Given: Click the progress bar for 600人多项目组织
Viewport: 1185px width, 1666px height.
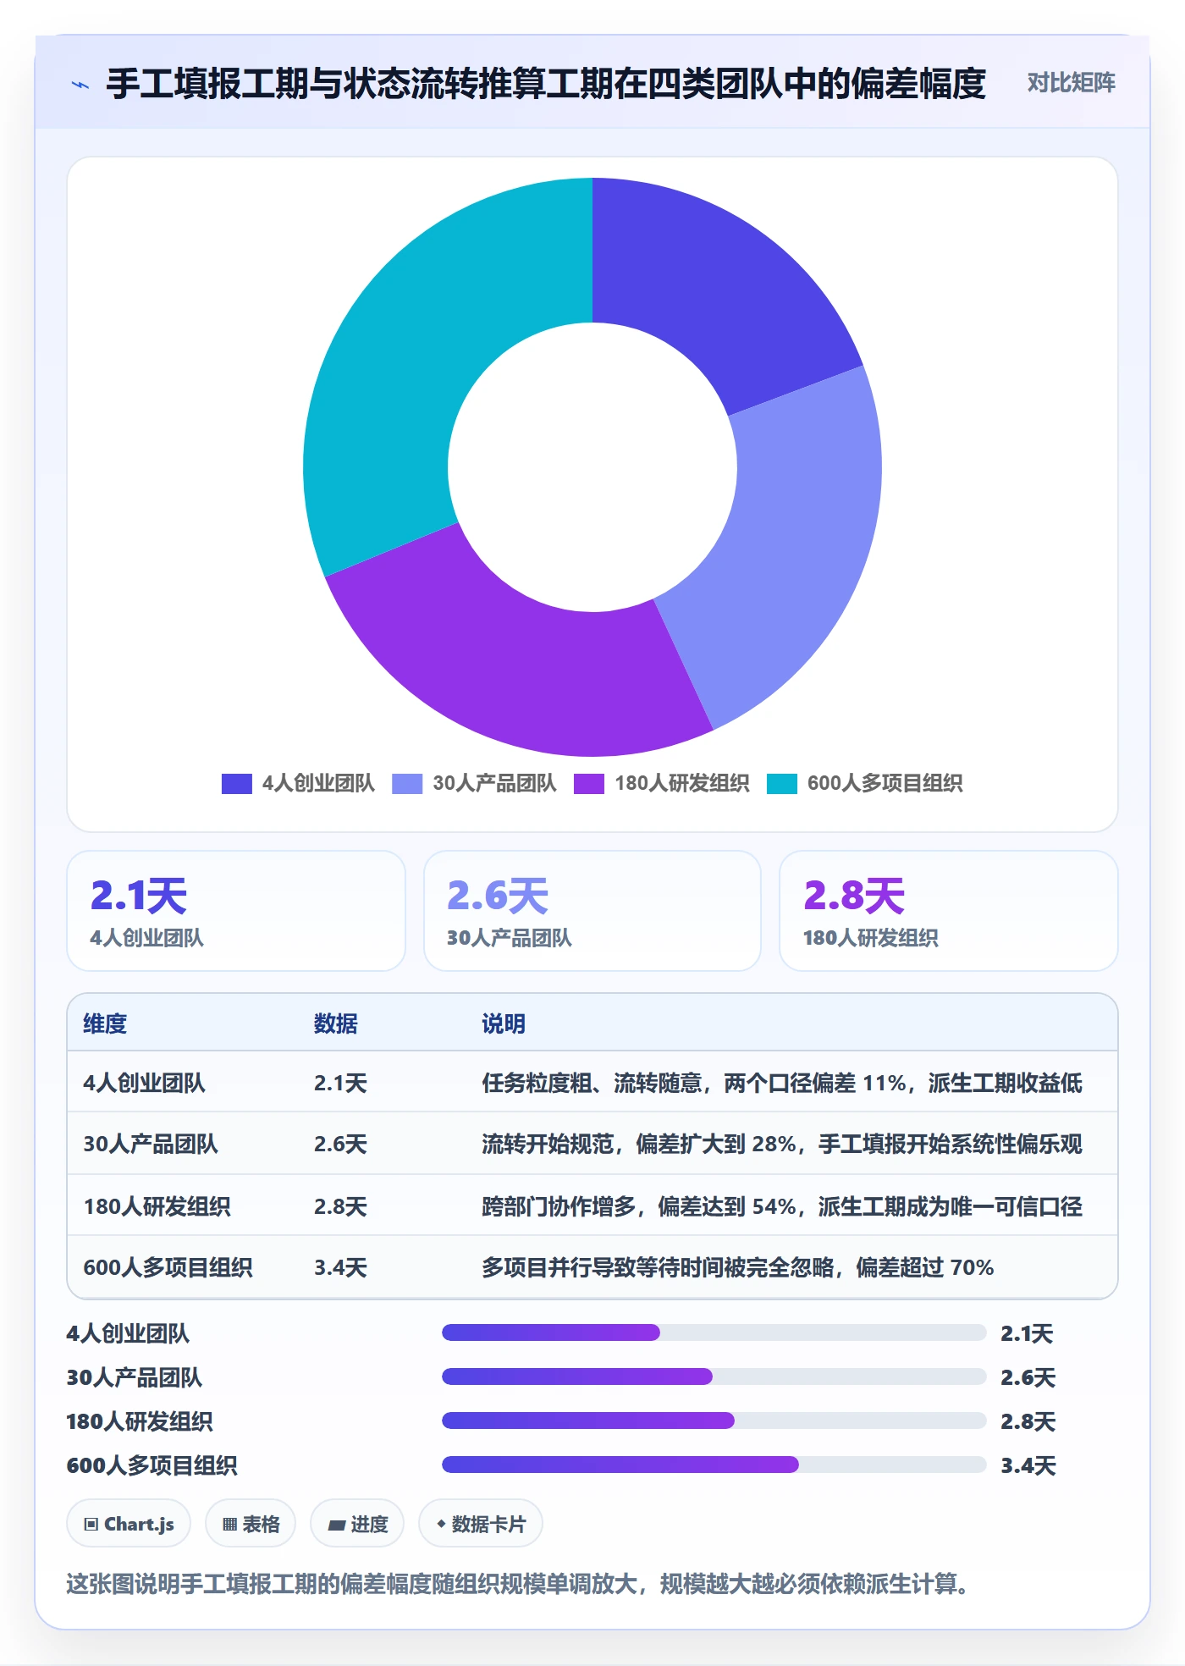Looking at the screenshot, I should [x=714, y=1465].
